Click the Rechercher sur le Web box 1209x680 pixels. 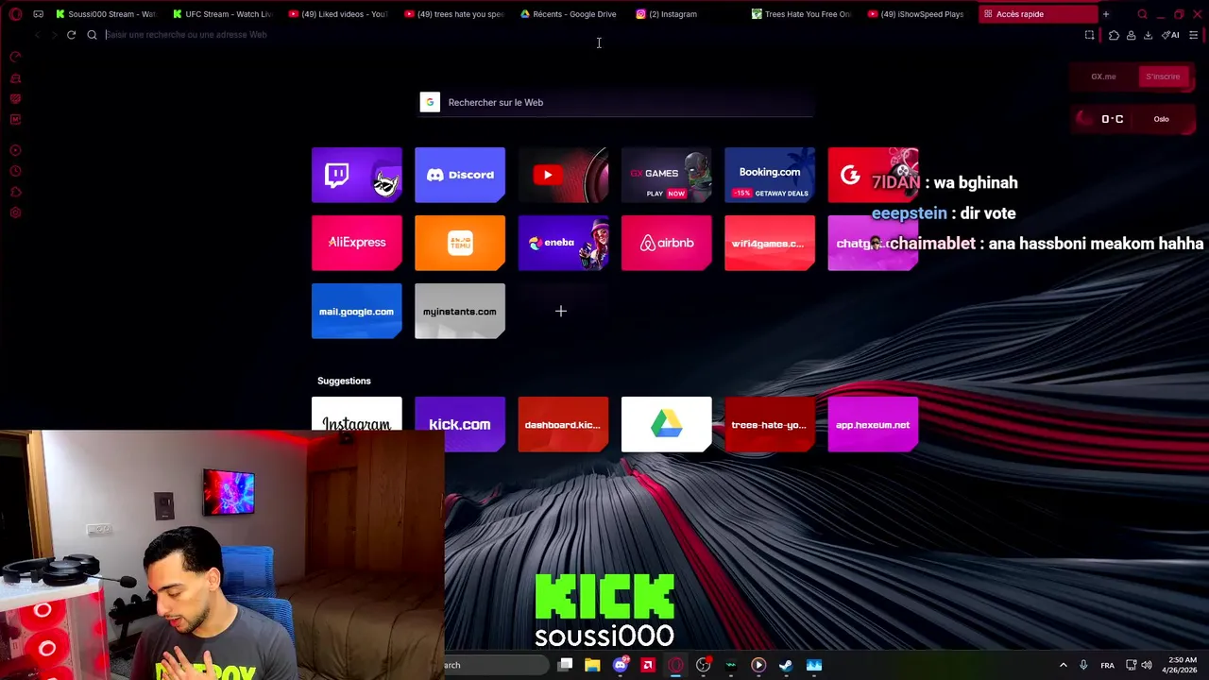617,102
